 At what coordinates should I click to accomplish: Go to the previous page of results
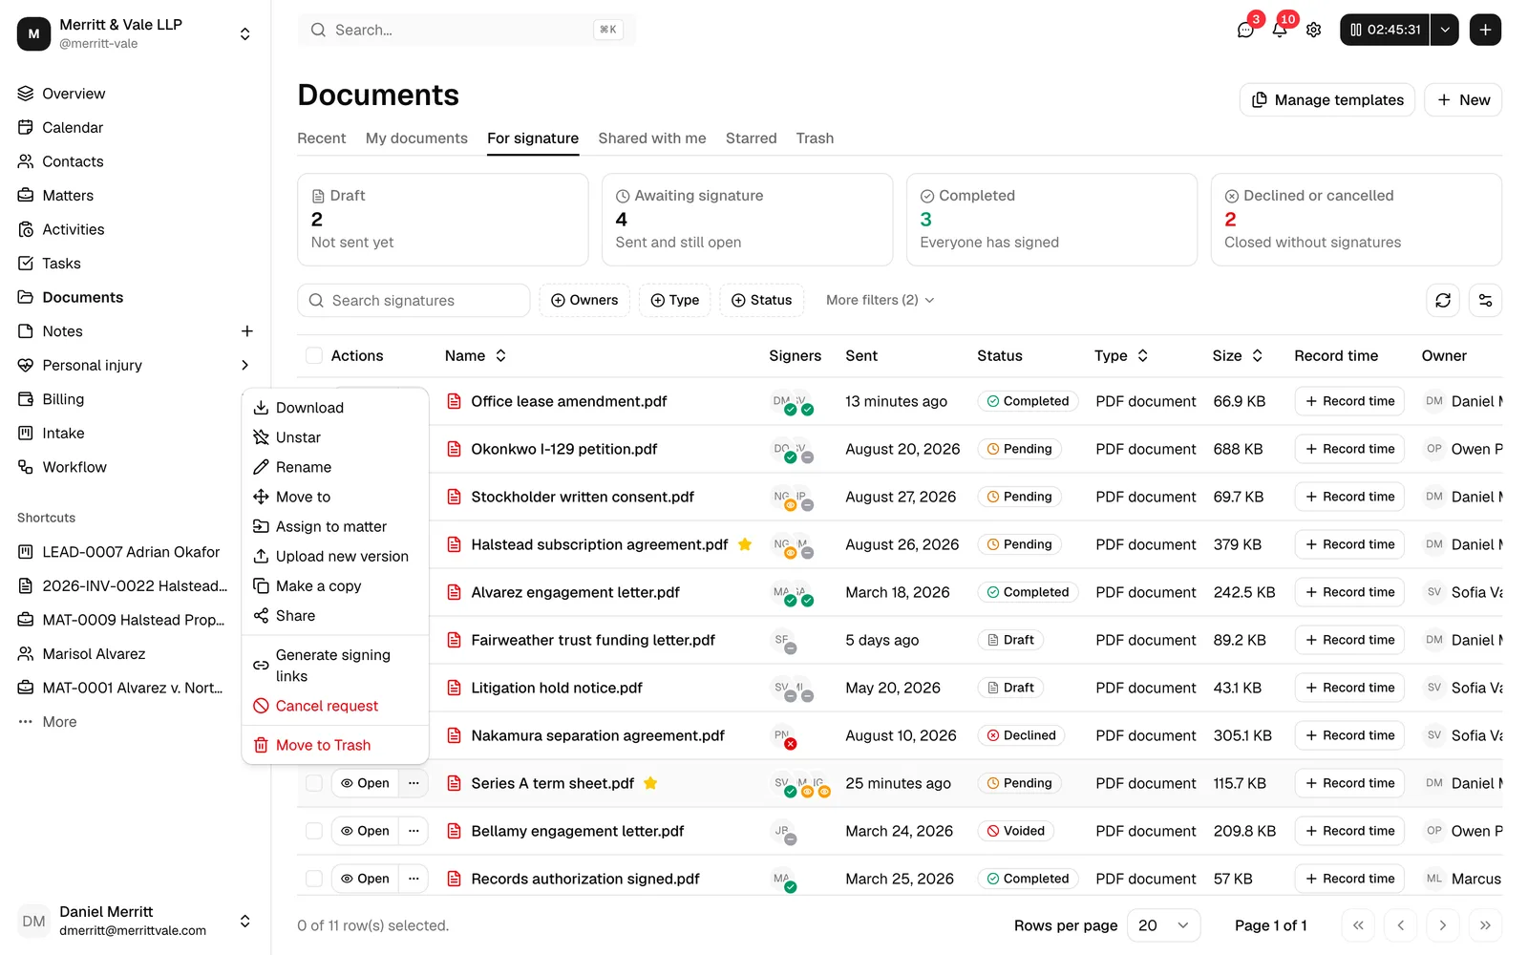point(1400,925)
